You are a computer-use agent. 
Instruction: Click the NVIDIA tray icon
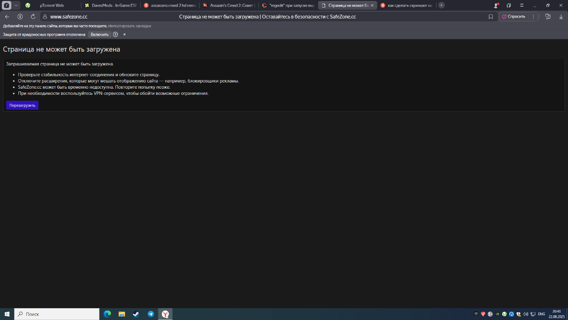[497, 314]
